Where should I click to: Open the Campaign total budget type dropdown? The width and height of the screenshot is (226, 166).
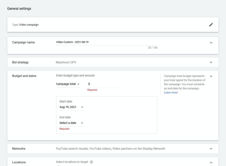tap(68, 84)
